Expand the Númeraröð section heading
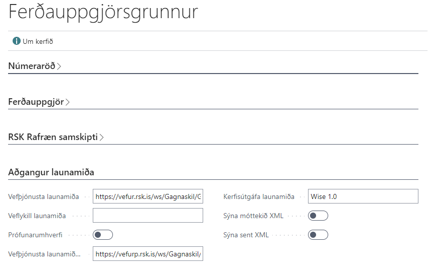 (x=31, y=66)
